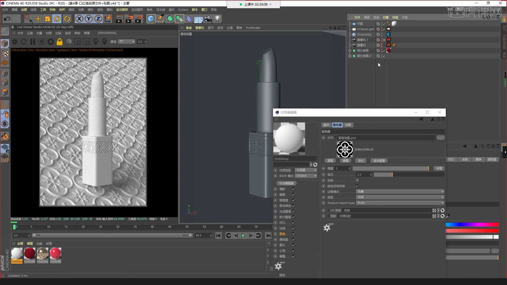507x285 pixels.
Task: Click the clay mode sphere in Live Viewer
Action: 69,42
